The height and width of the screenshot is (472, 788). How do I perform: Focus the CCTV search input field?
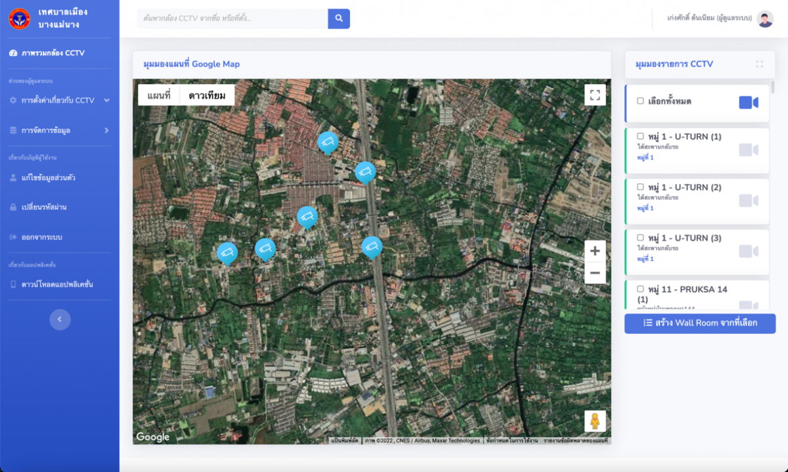click(x=232, y=18)
